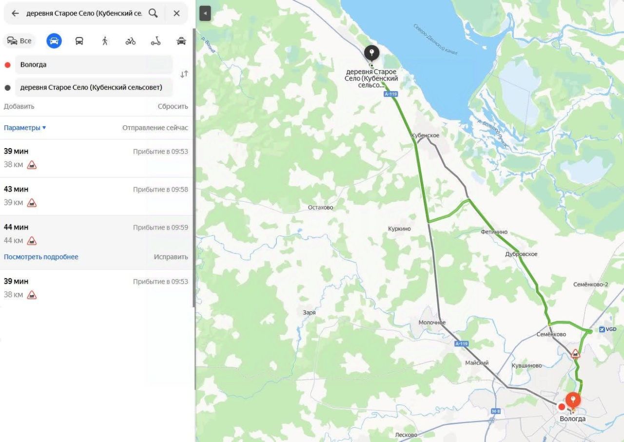This screenshot has width=624, height=442.
Task: Click the 'Вологда' origin input field
Action: point(94,65)
